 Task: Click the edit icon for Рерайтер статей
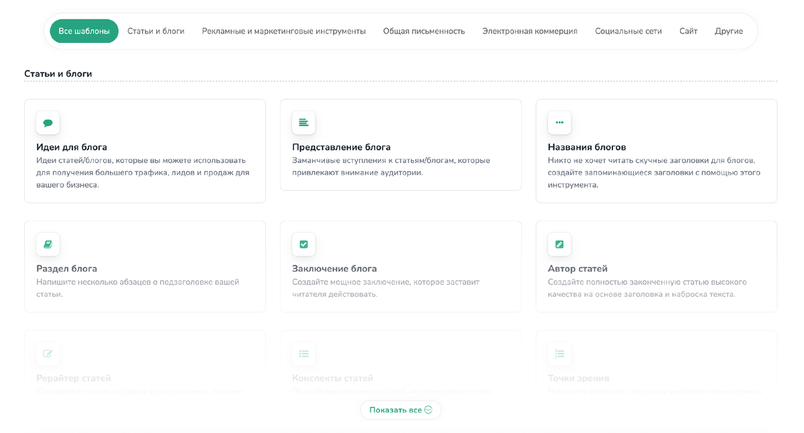tap(48, 354)
